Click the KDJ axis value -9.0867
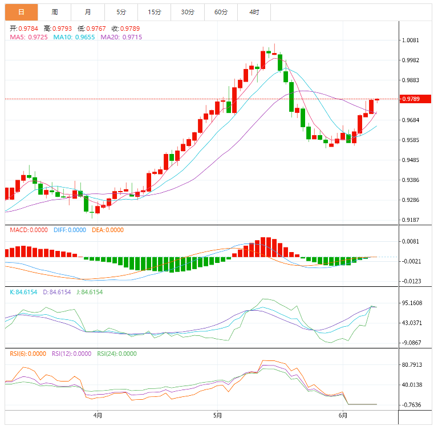Screen dimensions: 438x430 (411, 343)
